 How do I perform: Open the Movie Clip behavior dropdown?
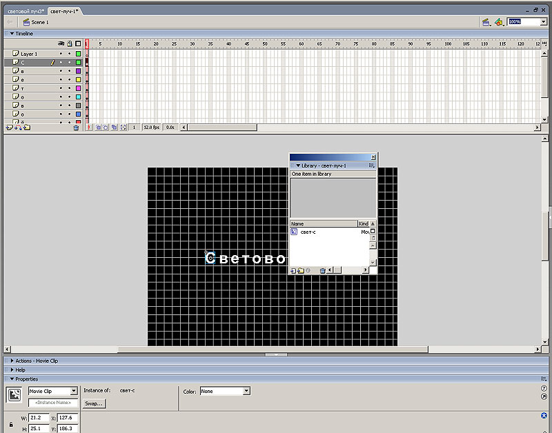(x=74, y=392)
